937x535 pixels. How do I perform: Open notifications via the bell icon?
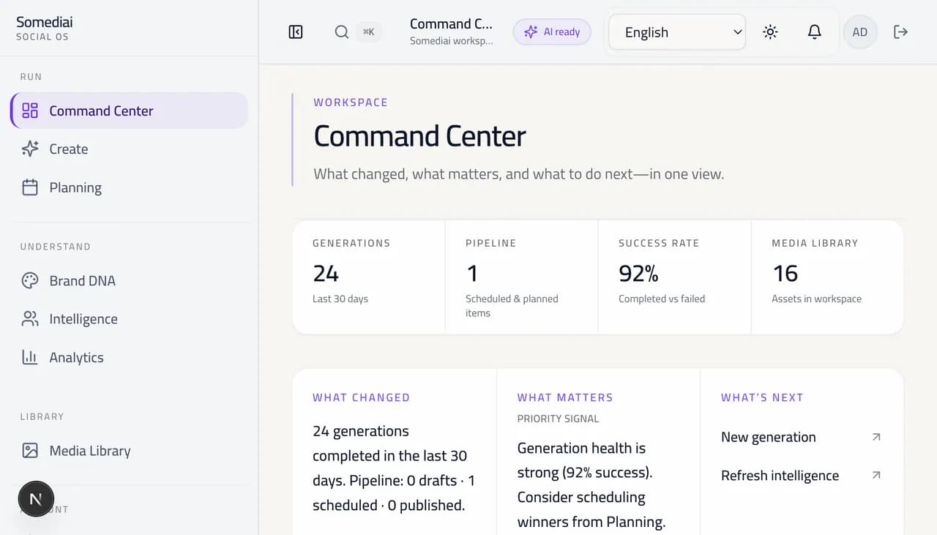[x=815, y=31]
